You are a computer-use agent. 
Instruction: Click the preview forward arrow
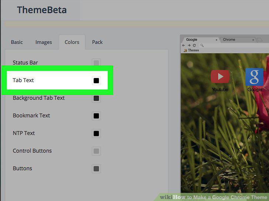coord(189,45)
